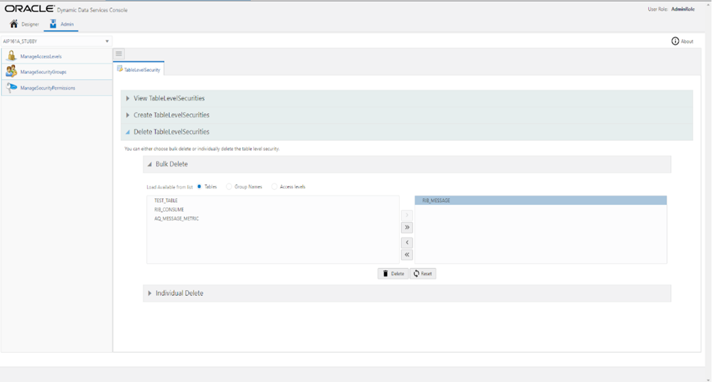
Task: Move all tables right with double-arrow button
Action: [407, 227]
